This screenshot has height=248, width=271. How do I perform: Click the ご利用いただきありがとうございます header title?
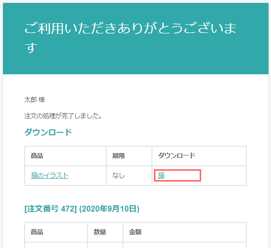click(x=130, y=38)
